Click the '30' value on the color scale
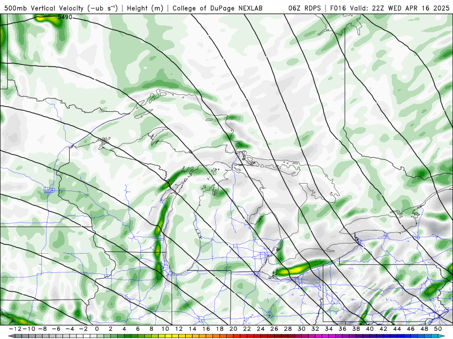This screenshot has height=339, width=453. [x=302, y=329]
